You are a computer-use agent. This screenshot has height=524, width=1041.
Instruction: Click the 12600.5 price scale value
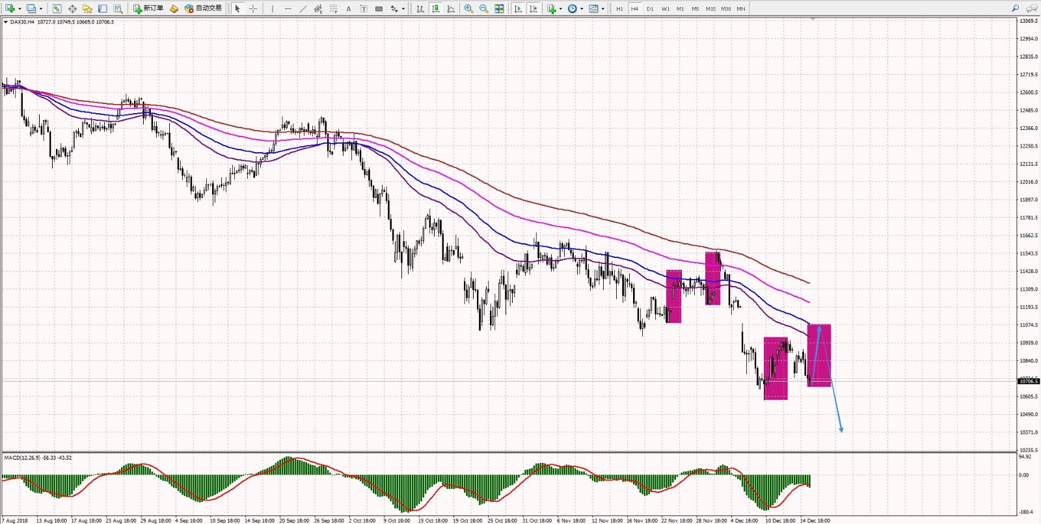click(1029, 92)
